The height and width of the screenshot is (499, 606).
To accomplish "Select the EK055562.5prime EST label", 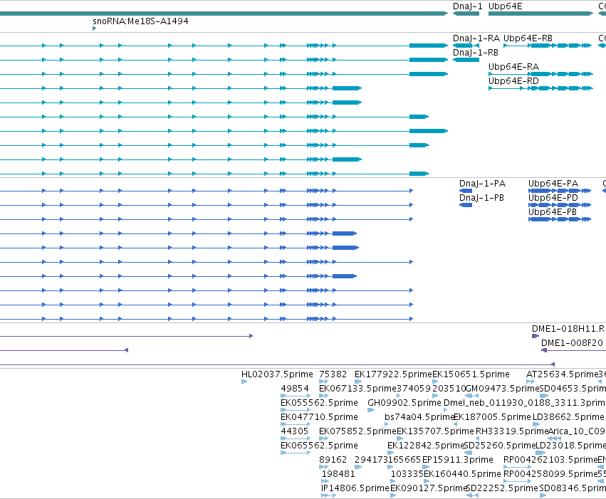I will 319,403.
